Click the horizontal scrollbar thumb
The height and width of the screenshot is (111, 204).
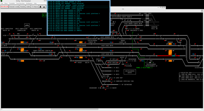(x=74, y=109)
